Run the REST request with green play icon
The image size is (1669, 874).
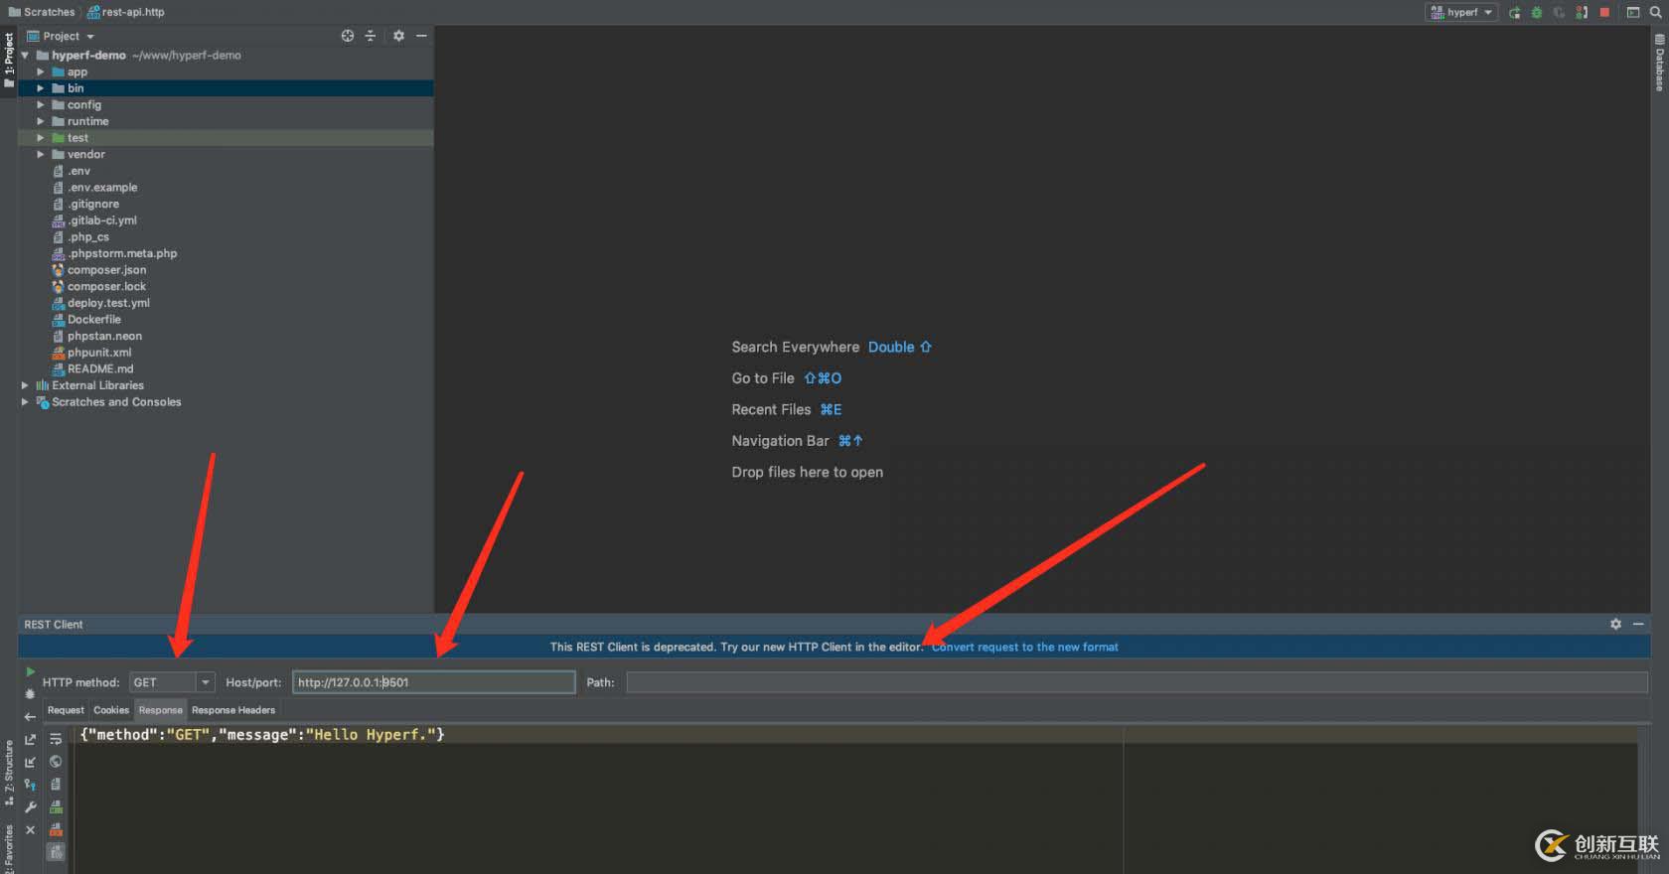click(x=30, y=671)
